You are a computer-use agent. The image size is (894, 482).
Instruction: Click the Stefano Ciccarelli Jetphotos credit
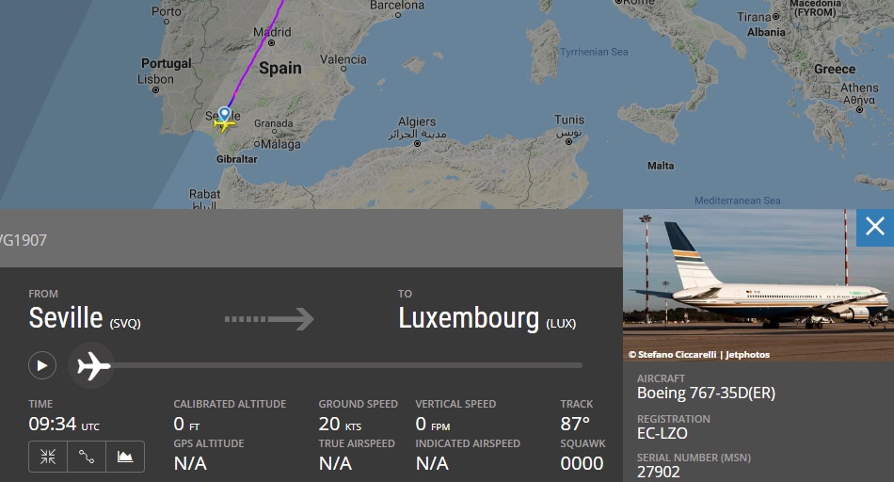click(699, 355)
